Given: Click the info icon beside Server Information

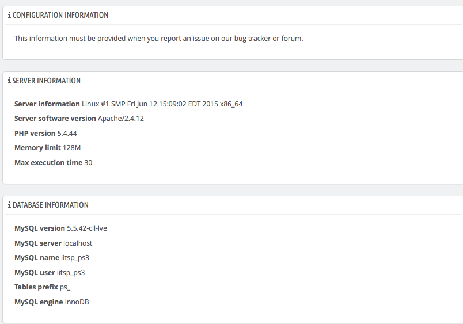Looking at the screenshot, I should [x=9, y=81].
